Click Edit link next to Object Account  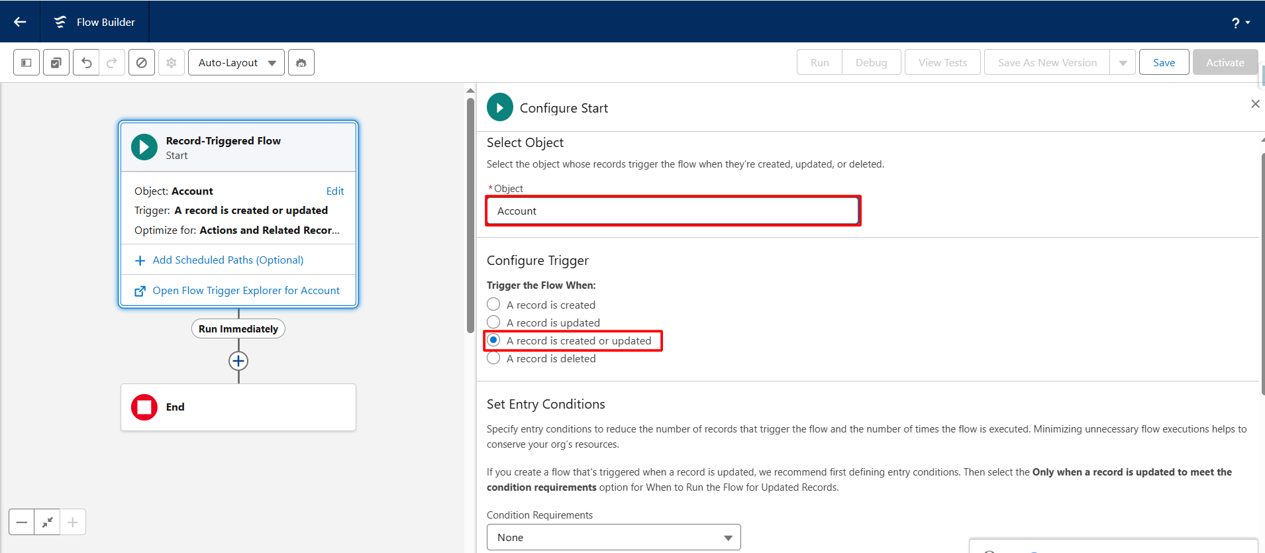(x=335, y=191)
